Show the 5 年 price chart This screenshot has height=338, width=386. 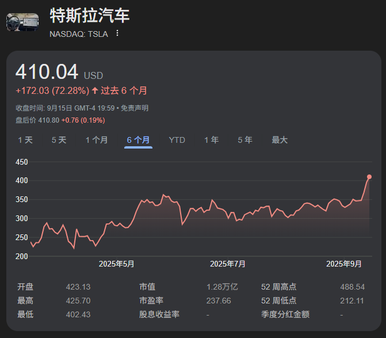click(x=245, y=140)
